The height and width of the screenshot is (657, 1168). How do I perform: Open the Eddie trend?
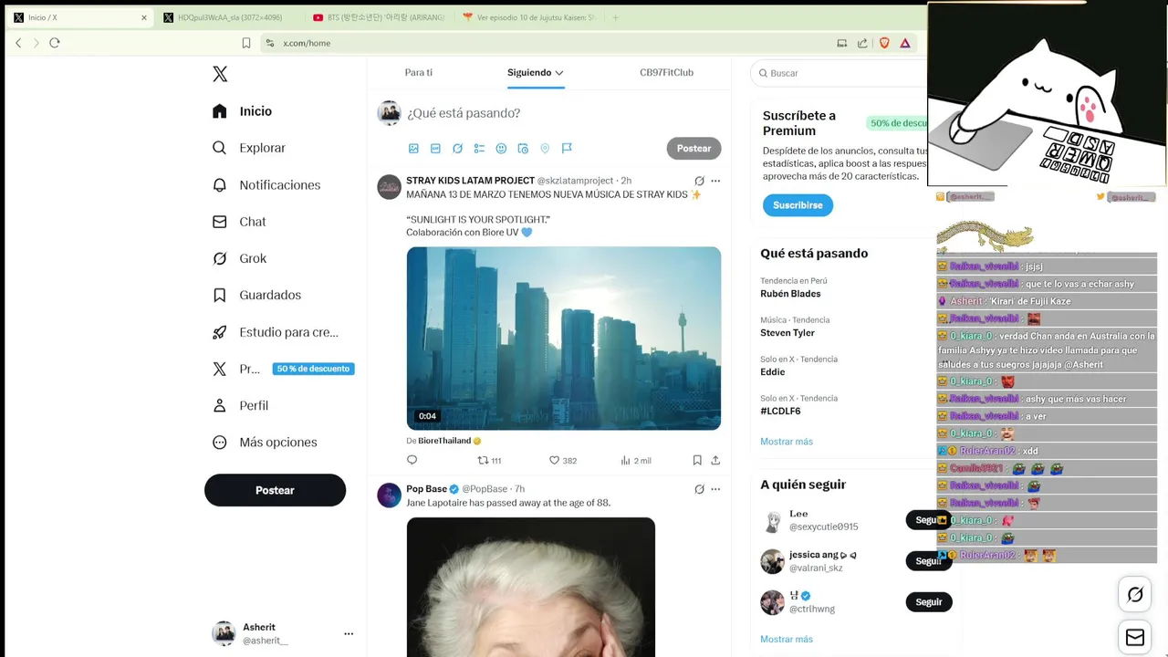coord(772,372)
